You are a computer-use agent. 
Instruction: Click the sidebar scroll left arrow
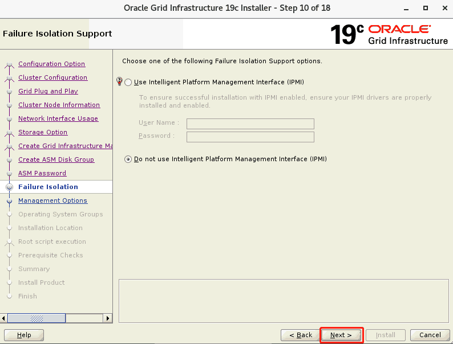(x=3, y=318)
